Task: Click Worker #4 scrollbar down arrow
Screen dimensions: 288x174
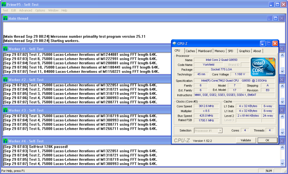Action: [x=282, y=163]
